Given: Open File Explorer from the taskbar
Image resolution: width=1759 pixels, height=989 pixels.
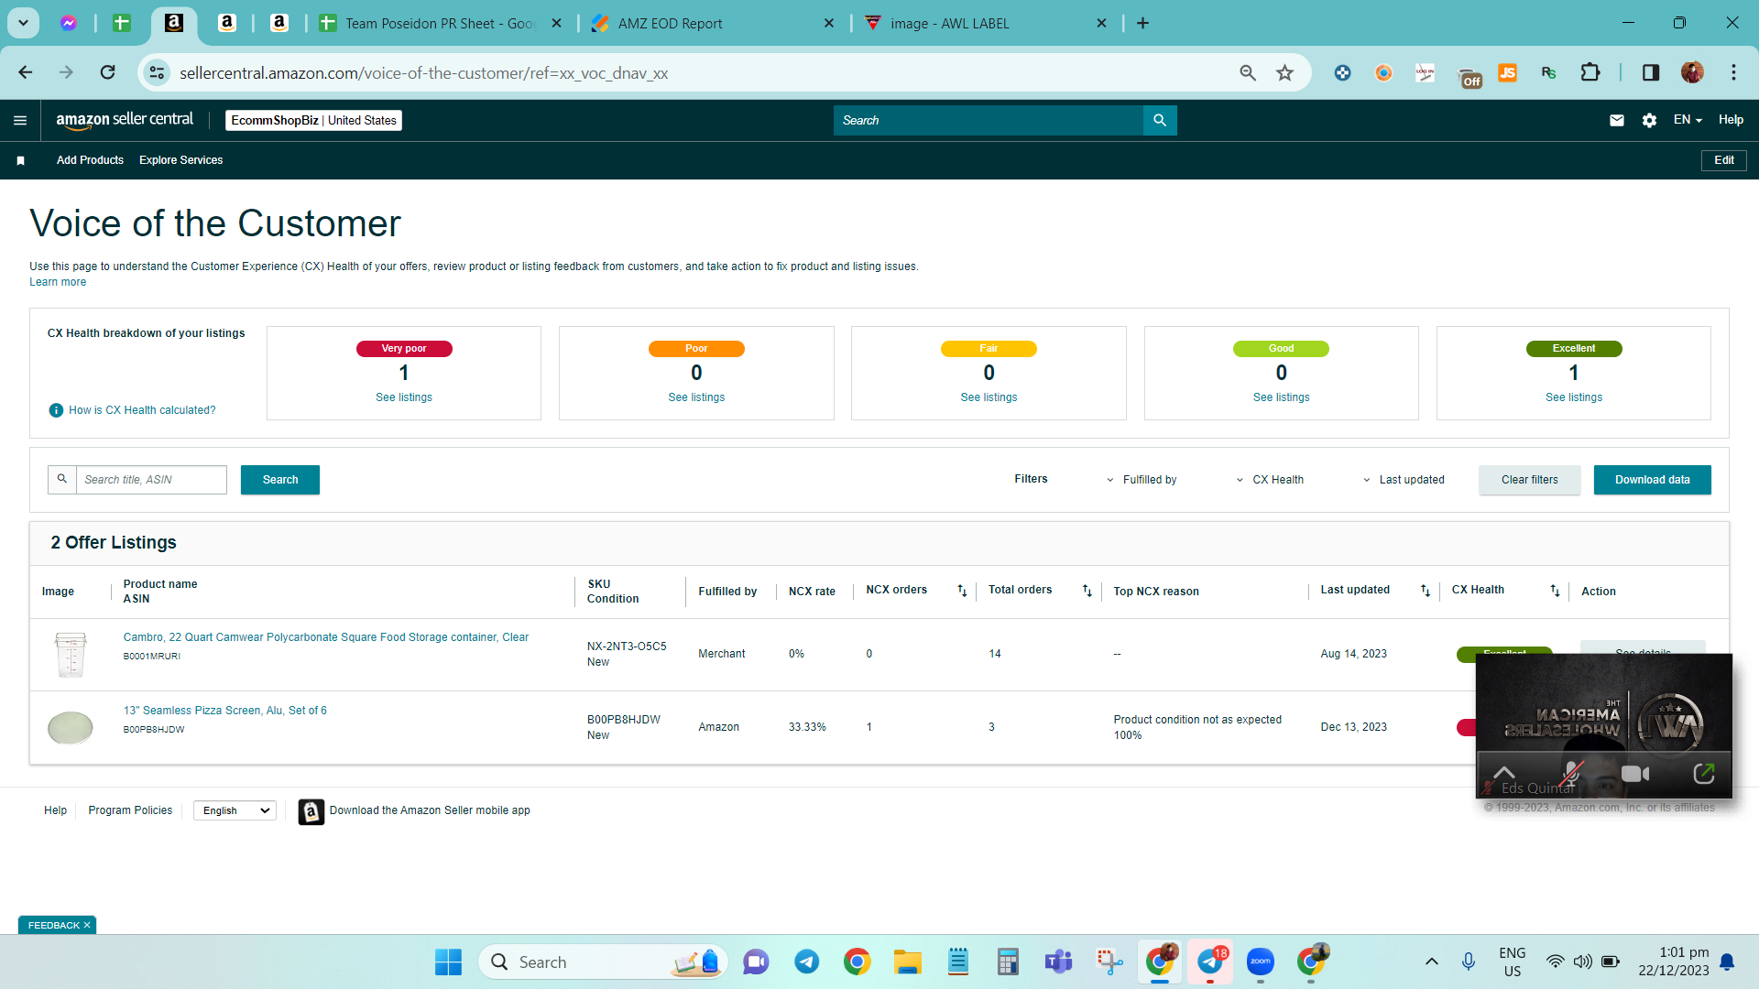Looking at the screenshot, I should point(907,962).
